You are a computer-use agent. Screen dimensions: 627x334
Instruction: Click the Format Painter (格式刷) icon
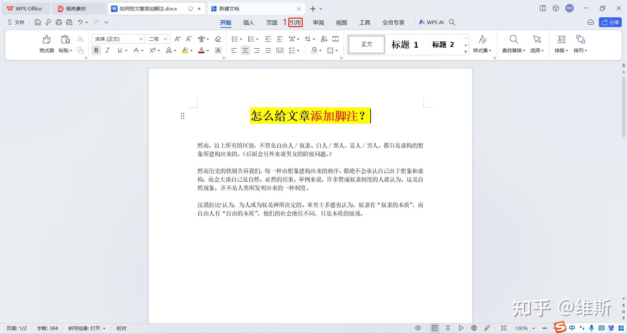point(47,40)
